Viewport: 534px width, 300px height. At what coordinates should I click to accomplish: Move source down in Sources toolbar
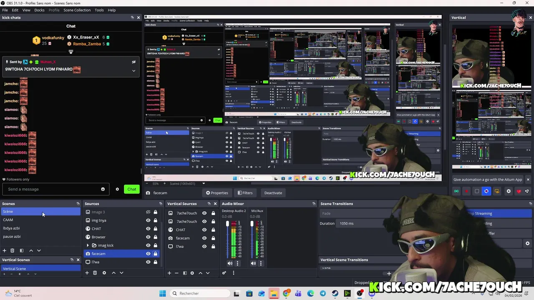tap(121, 273)
